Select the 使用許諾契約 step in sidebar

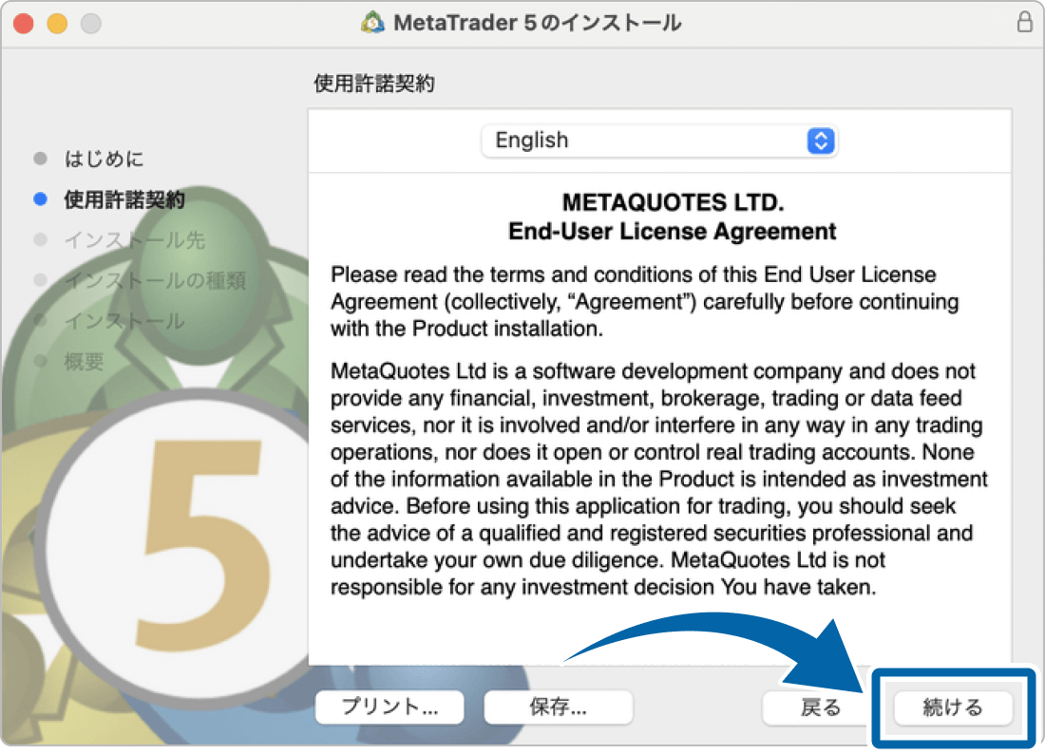123,199
